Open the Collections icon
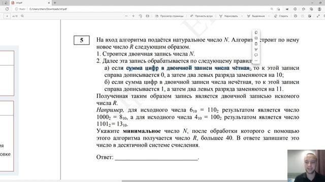Screen dimensions: 325x182 (311, 9)
